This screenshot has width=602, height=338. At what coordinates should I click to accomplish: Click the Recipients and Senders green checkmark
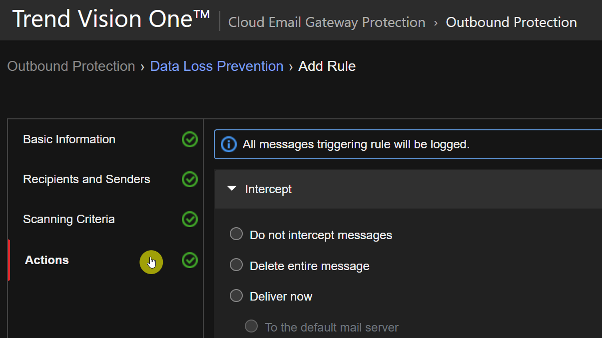pyautogui.click(x=190, y=179)
